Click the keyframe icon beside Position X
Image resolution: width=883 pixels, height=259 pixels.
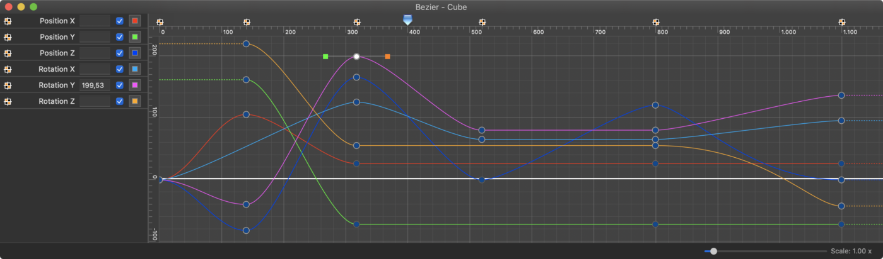[8, 21]
